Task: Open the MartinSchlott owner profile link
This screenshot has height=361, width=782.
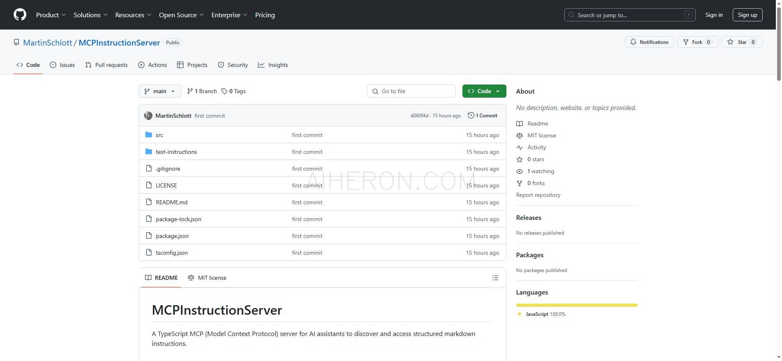Action: click(48, 43)
